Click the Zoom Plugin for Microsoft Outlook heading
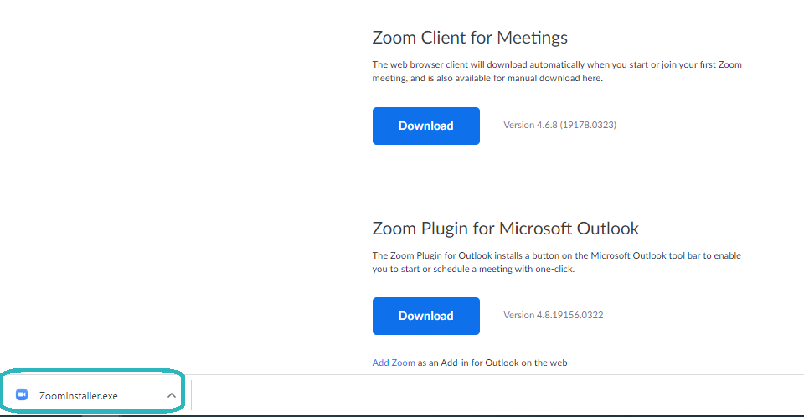Viewport: 804px width, 417px height. click(506, 229)
